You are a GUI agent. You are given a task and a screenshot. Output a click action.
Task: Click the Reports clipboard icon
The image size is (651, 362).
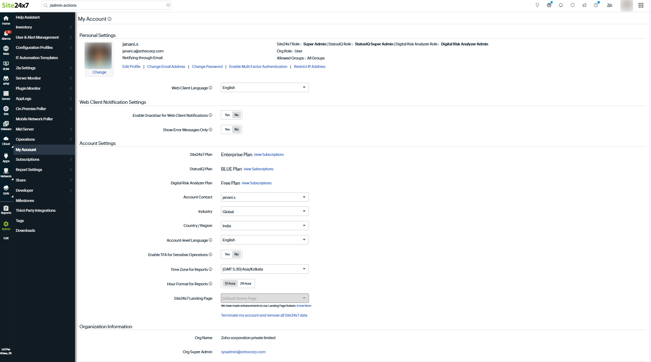point(6,210)
